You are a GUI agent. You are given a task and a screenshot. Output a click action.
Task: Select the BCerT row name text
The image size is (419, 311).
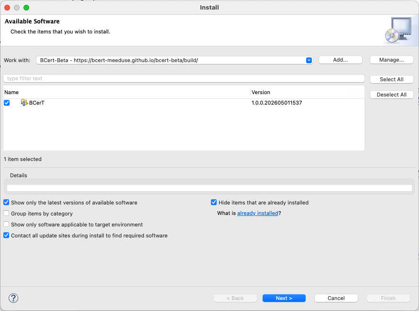tap(37, 103)
